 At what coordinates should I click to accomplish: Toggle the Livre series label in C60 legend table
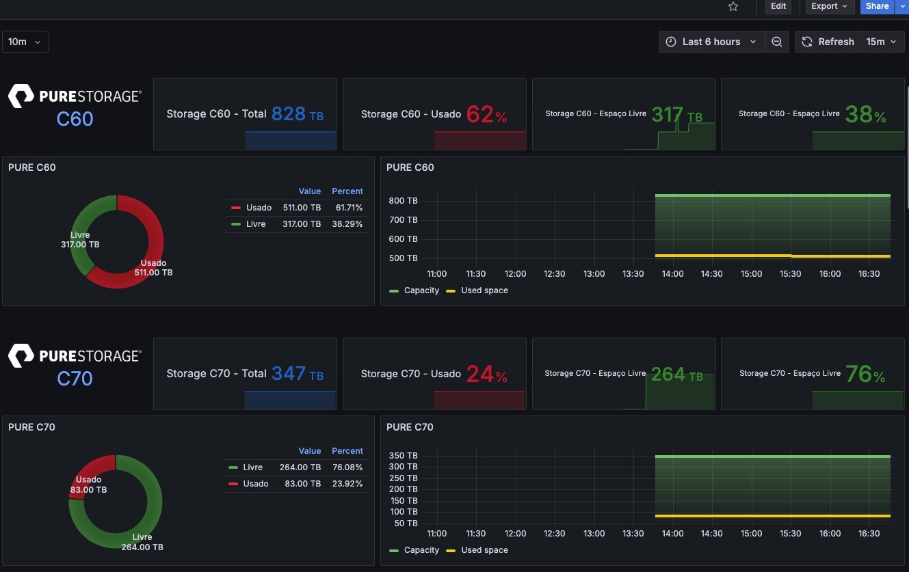pyautogui.click(x=256, y=224)
